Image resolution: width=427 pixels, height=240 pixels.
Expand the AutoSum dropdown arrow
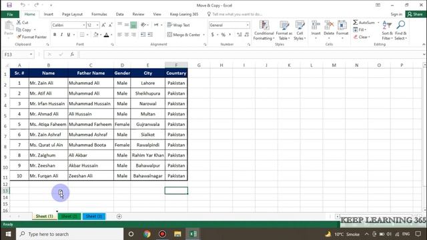(378, 22)
